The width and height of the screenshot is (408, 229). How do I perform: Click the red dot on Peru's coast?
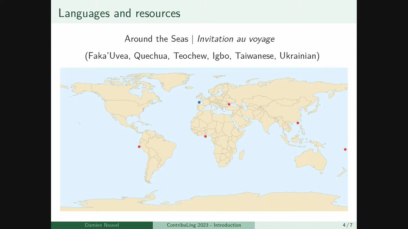[139, 147]
